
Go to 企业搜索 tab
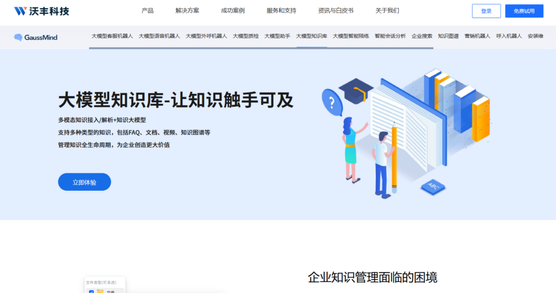[x=421, y=36]
